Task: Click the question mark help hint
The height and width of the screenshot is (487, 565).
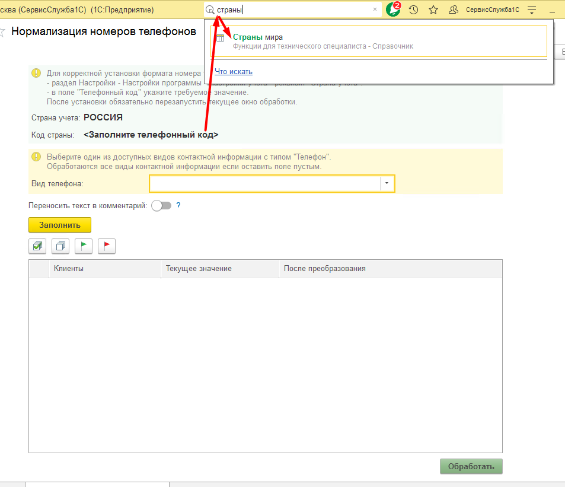Action: pos(178,205)
